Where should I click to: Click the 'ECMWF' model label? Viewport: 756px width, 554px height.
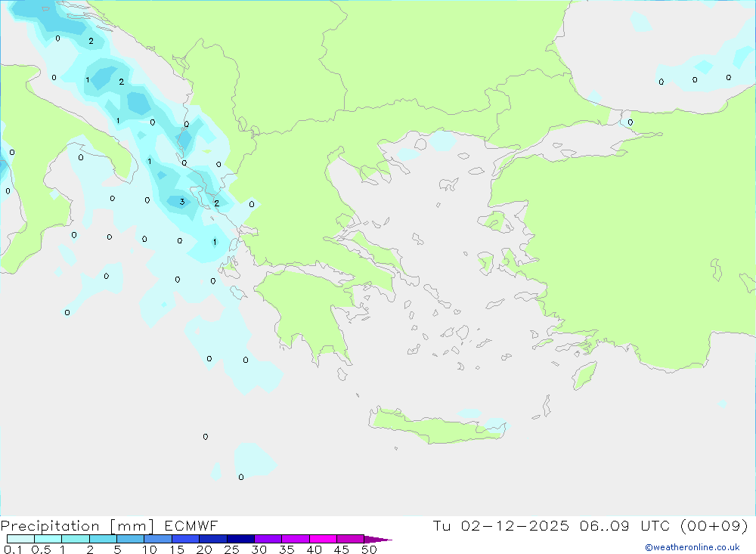[191, 525]
